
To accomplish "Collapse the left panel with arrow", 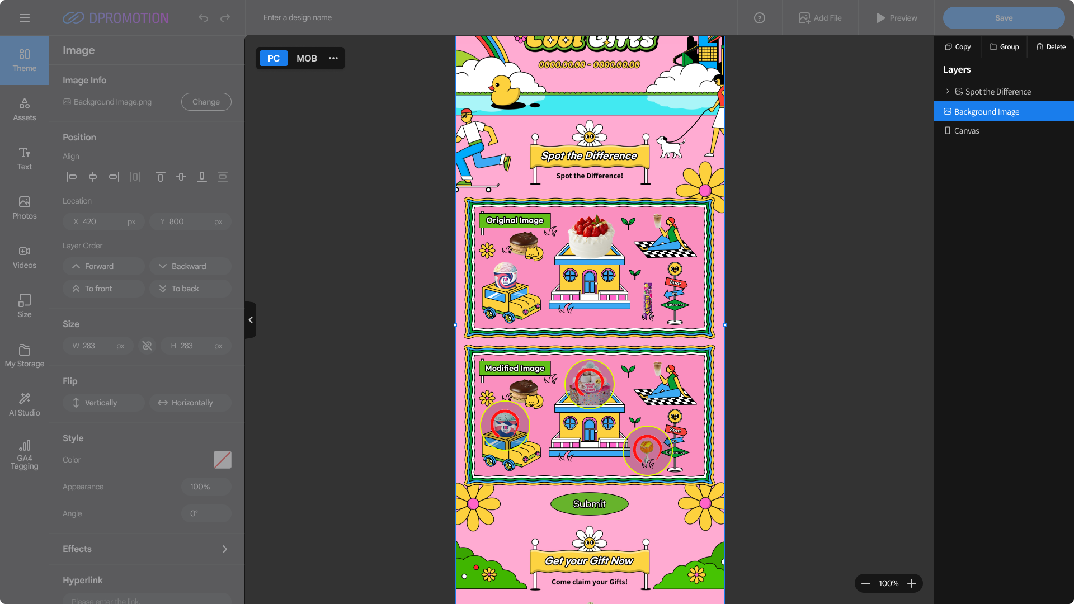I will (x=251, y=320).
